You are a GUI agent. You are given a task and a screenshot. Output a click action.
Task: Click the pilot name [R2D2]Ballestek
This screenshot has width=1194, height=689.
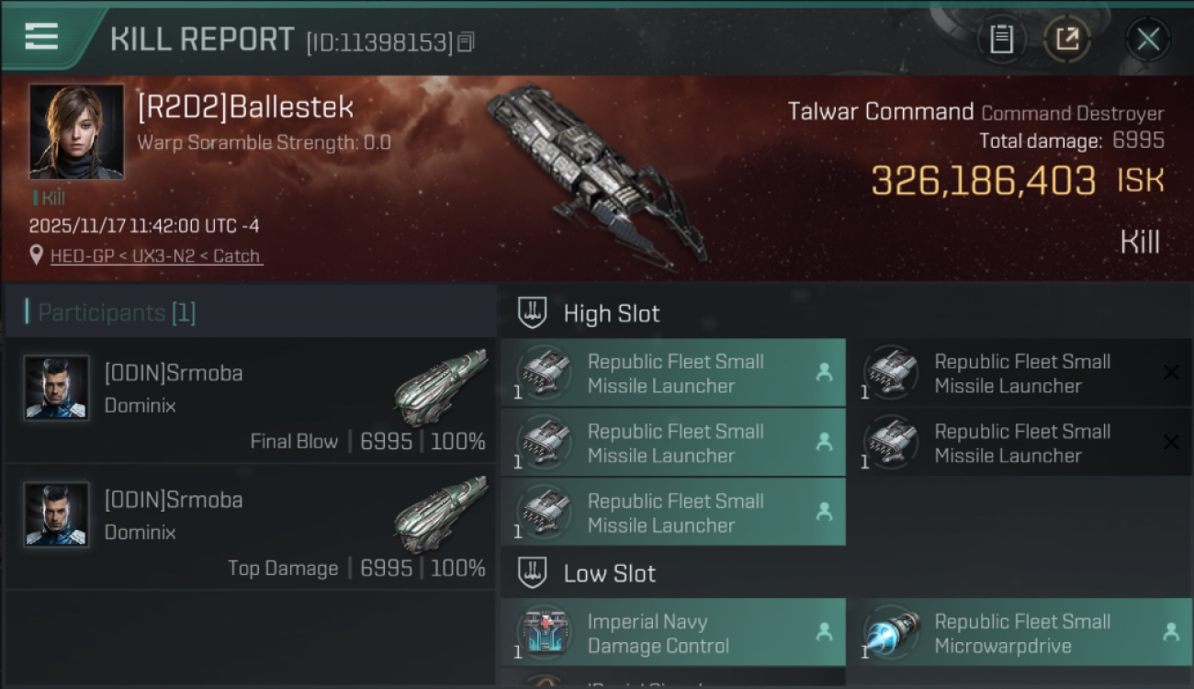coord(245,107)
